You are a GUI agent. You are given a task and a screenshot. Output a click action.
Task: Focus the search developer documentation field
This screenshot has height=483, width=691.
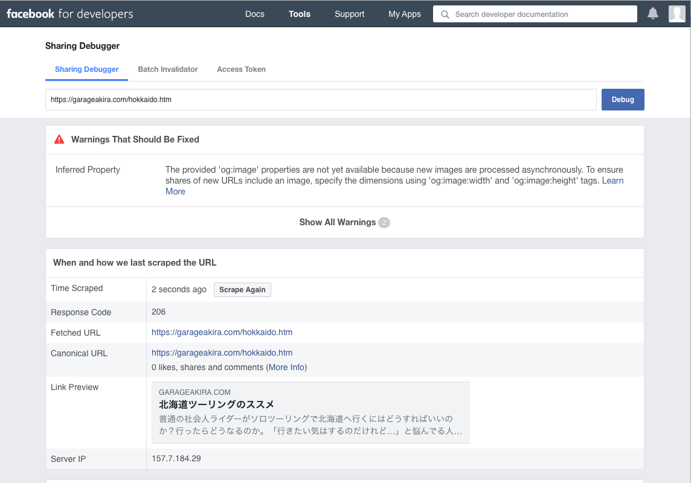(535, 14)
